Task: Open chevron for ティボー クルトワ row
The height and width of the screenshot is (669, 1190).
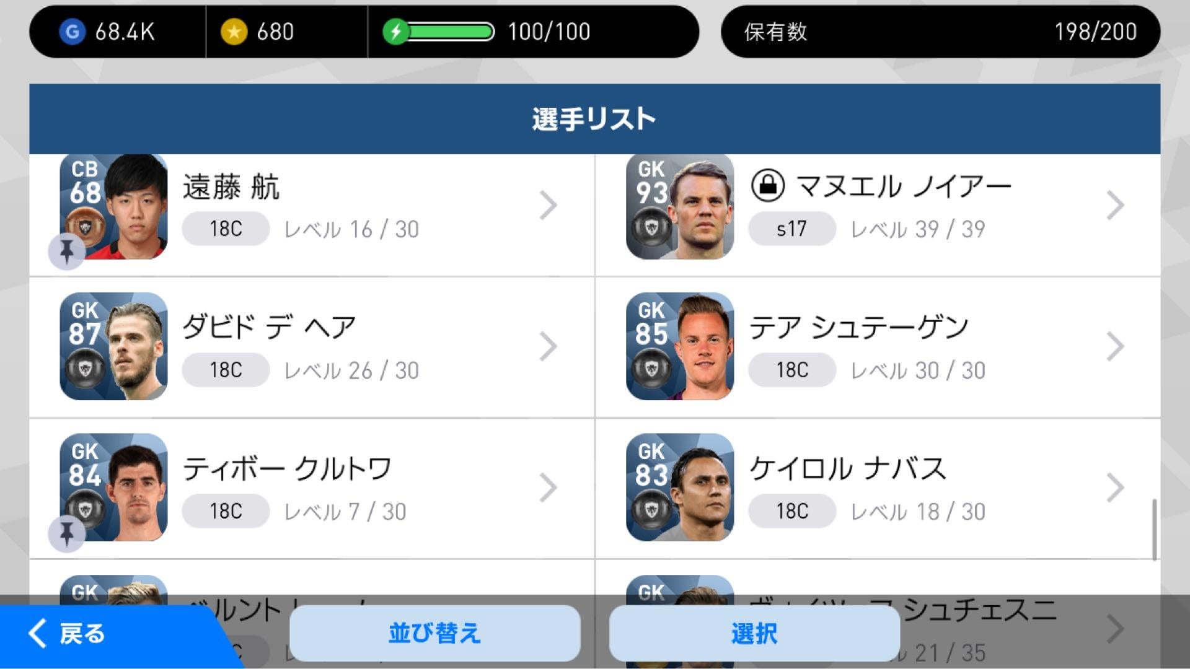Action: [548, 488]
